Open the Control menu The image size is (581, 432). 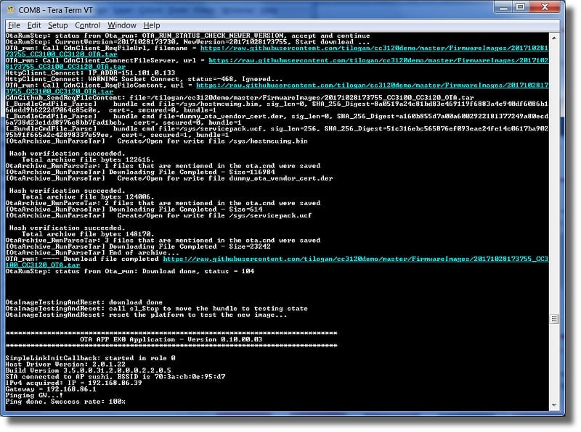click(88, 25)
